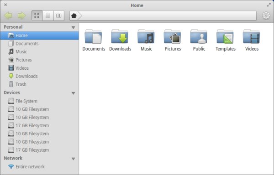Click the Music note sidebar icon
274x175 pixels.
11,51
